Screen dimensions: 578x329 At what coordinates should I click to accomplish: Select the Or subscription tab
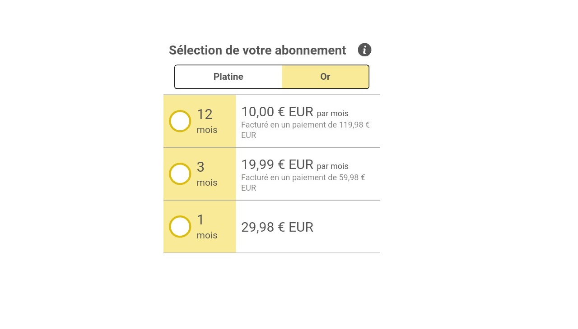click(x=325, y=77)
